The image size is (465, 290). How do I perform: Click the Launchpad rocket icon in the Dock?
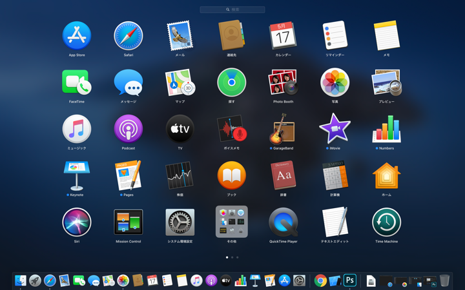35,280
